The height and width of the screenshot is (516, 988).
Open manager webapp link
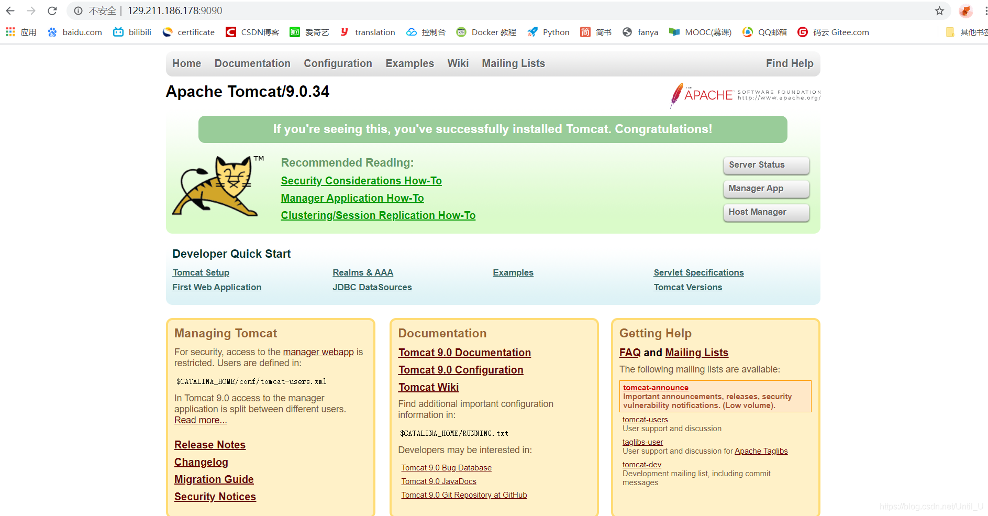pos(318,352)
